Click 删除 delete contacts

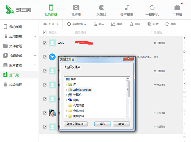coord(135,24)
